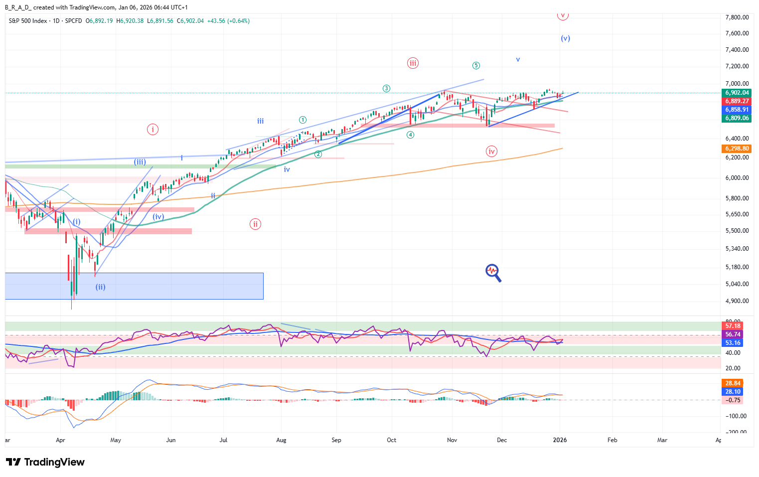Click the magnifier pulse icon on chart
This screenshot has width=759, height=477.
click(493, 272)
